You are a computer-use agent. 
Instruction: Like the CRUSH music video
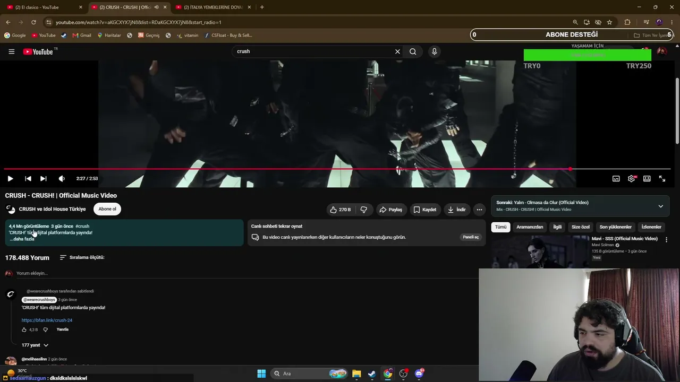point(340,210)
